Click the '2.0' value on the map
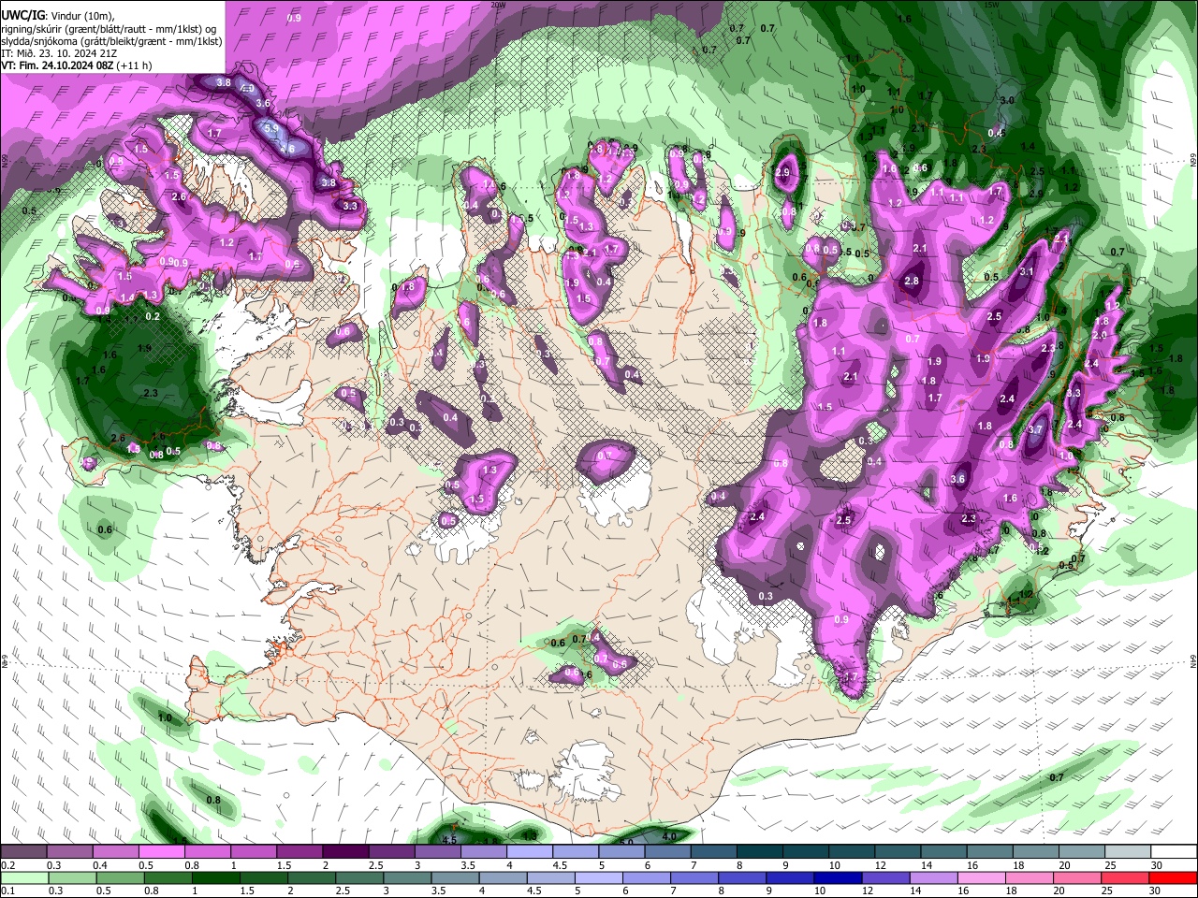The image size is (1198, 898). click(x=1100, y=334)
